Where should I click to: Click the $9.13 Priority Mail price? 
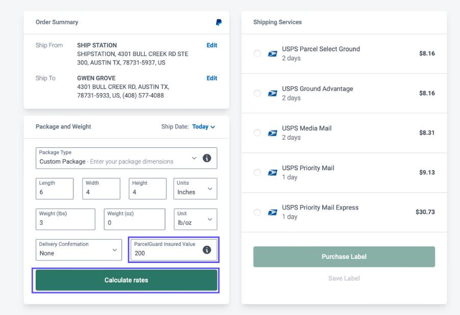[x=427, y=172]
